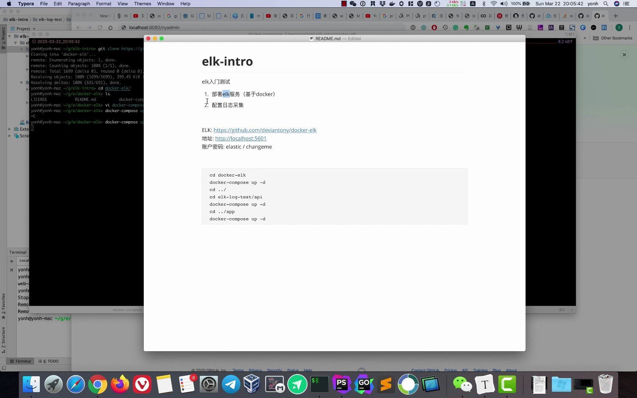Click Chrome's reload button
The width and height of the screenshot is (637, 398).
coord(100,28)
